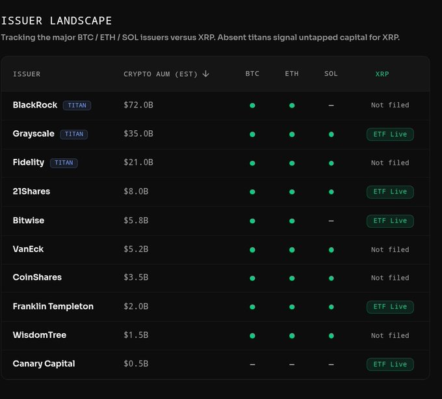Select the WisdomTree issuer name
Screen dimensions: 442x399
tap(40, 335)
